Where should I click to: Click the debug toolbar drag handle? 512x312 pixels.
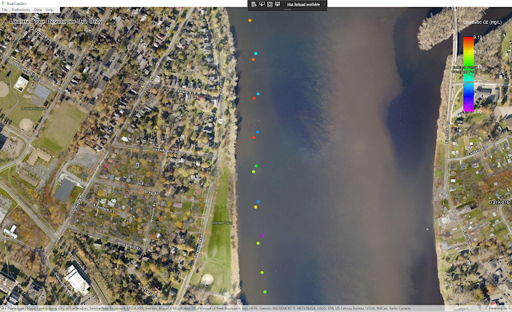[x=287, y=10]
